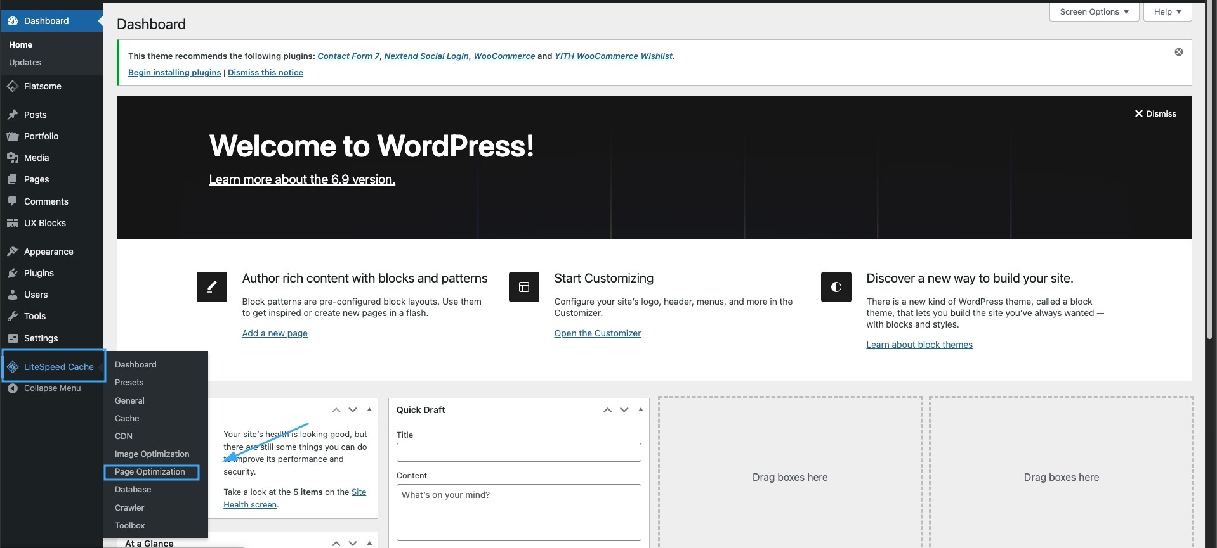The width and height of the screenshot is (1217, 548).
Task: Click the Nextend Social Login link
Action: pos(426,56)
